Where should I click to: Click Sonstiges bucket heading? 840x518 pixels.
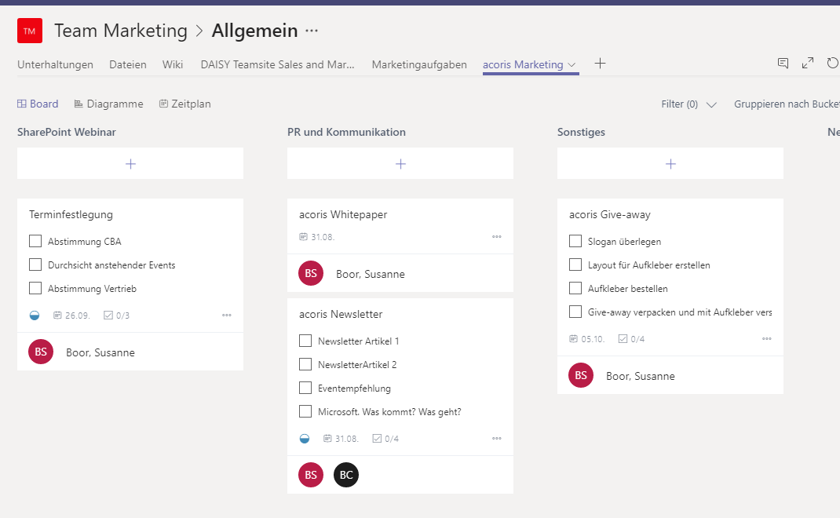click(581, 132)
